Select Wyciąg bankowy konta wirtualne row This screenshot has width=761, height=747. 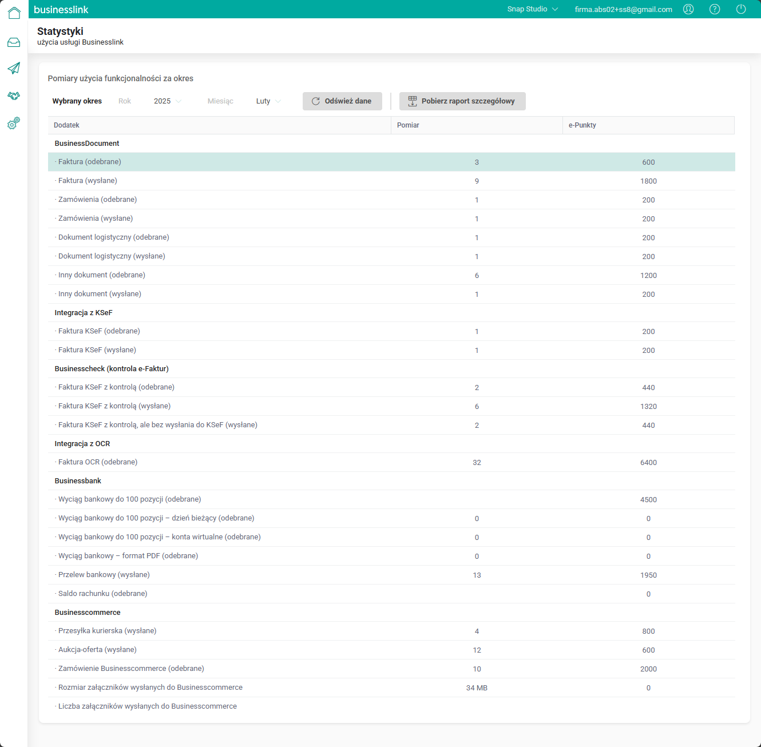[391, 537]
